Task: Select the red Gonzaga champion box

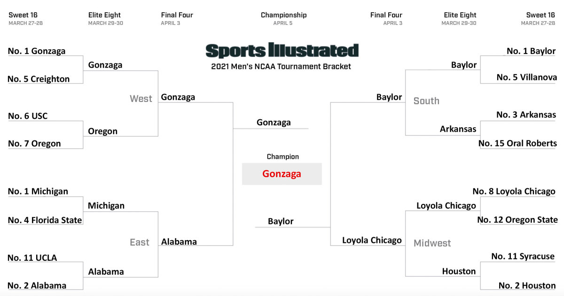Action: (x=282, y=174)
